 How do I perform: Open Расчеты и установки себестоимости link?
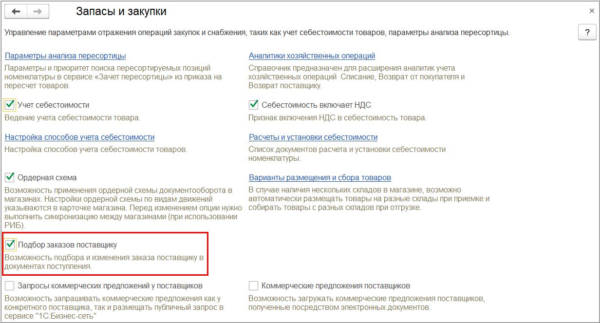pos(313,137)
